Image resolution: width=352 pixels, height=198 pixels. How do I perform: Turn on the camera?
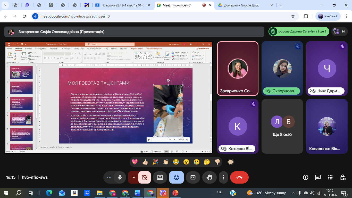[144, 177]
